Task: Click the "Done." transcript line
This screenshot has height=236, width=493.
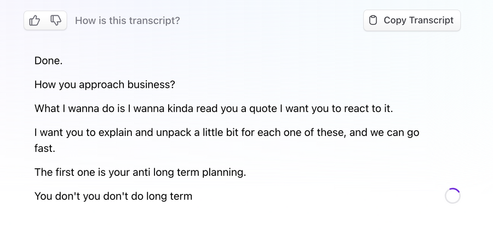Action: pos(48,61)
